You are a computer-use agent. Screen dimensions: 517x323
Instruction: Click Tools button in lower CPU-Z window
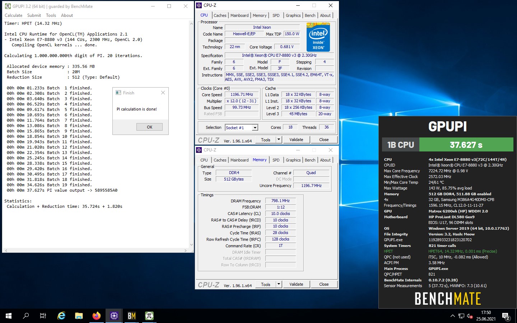[x=266, y=284]
